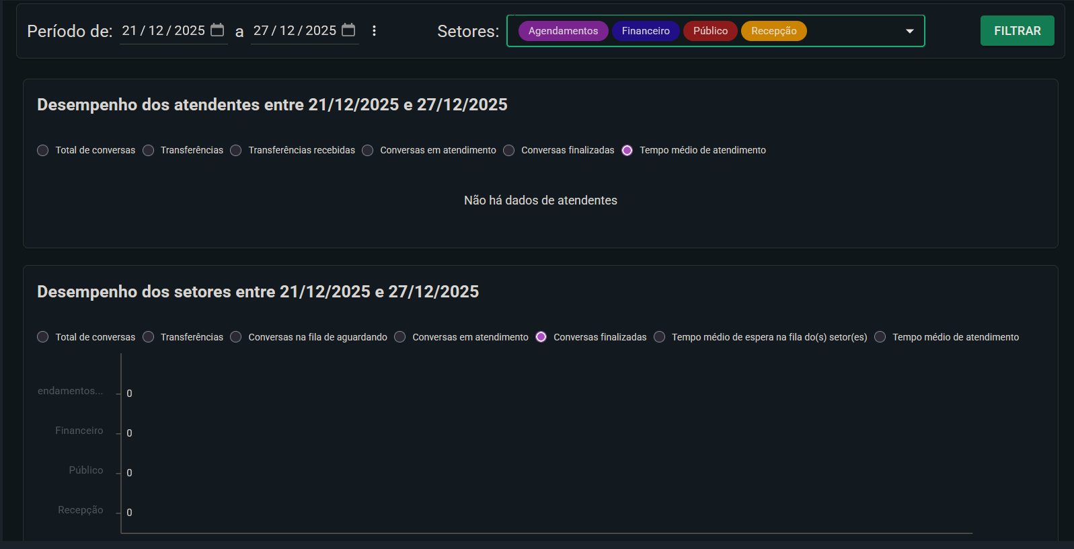
Task: Click the Público sector chip
Action: tap(710, 31)
